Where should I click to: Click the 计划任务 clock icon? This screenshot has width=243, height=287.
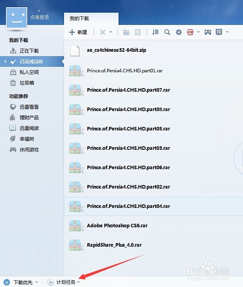pyautogui.click(x=51, y=282)
